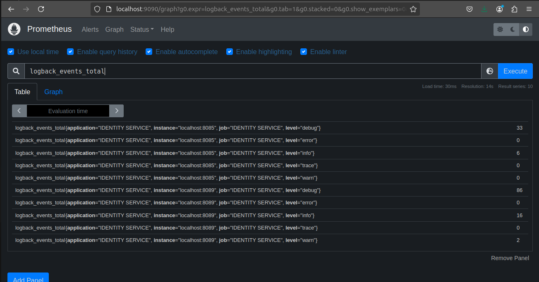Select the 8085 level="warn" series row

[x=270, y=178]
